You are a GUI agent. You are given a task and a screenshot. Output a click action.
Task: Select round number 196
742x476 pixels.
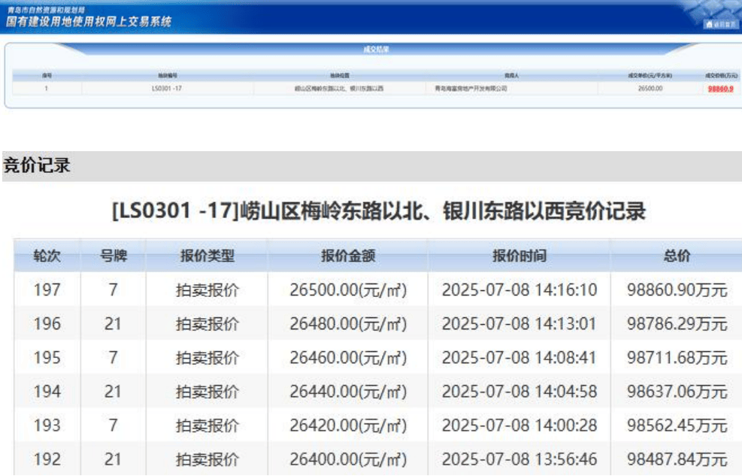47,323
